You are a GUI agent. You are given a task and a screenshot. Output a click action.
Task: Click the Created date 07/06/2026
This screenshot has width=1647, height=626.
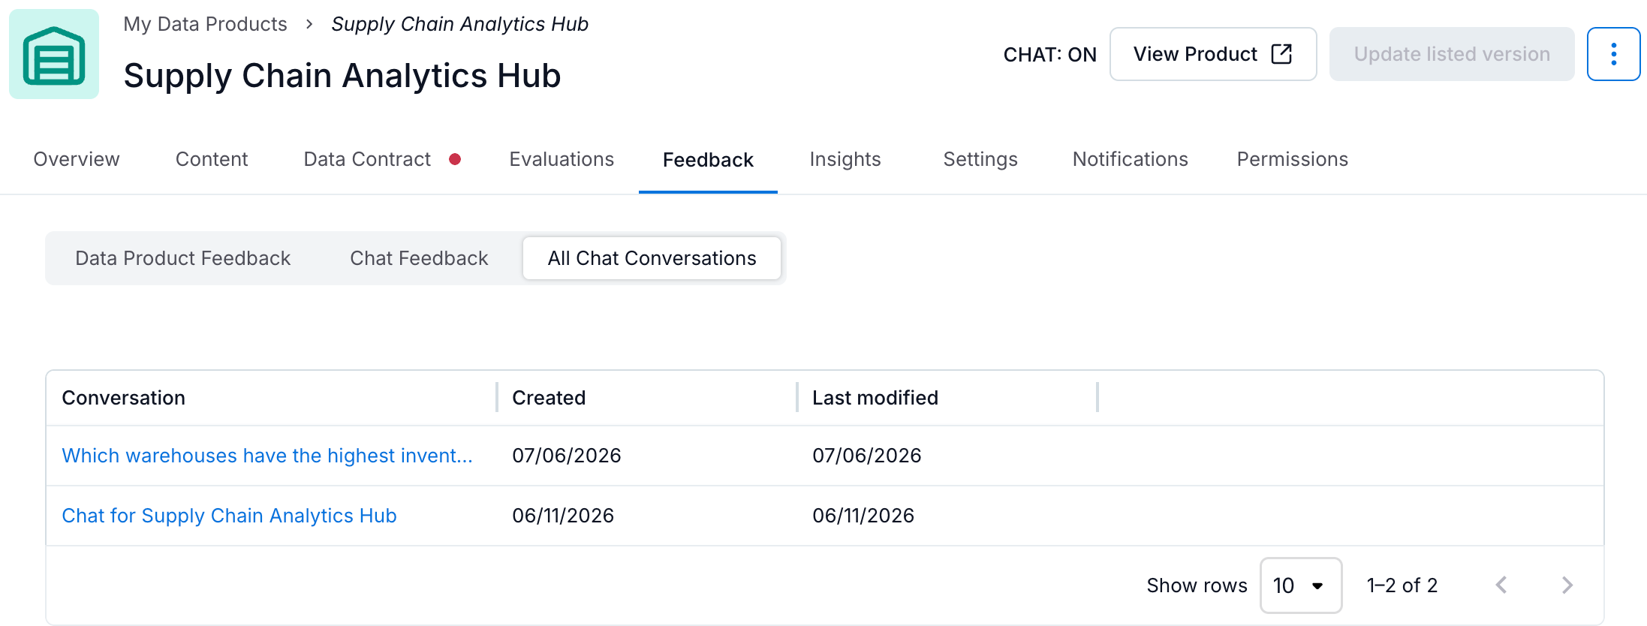click(x=567, y=456)
